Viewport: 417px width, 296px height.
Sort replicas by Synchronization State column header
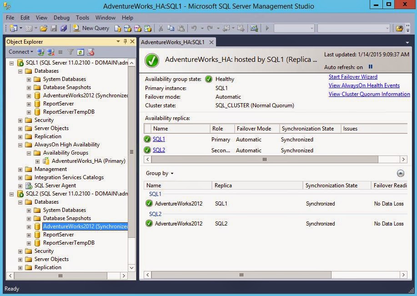310,129
